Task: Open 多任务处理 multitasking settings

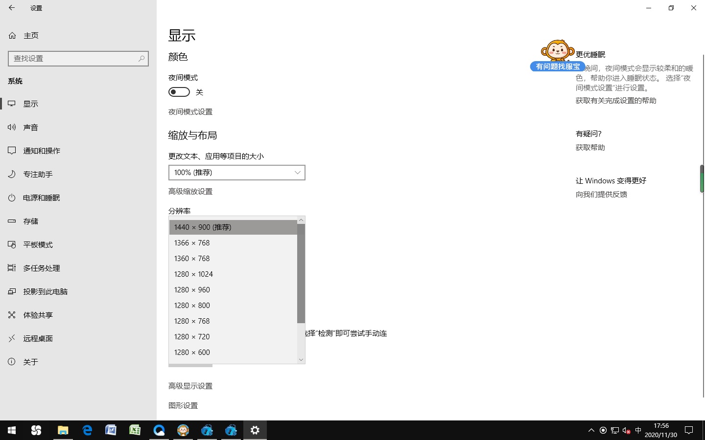Action: tap(78, 268)
